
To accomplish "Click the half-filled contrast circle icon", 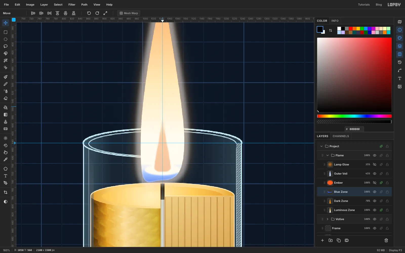I will tap(6, 202).
